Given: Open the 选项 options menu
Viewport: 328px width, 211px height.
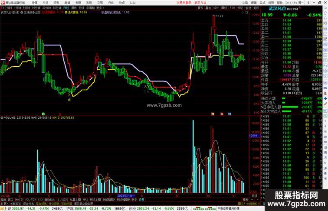Looking at the screenshot, I should pos(271,3).
